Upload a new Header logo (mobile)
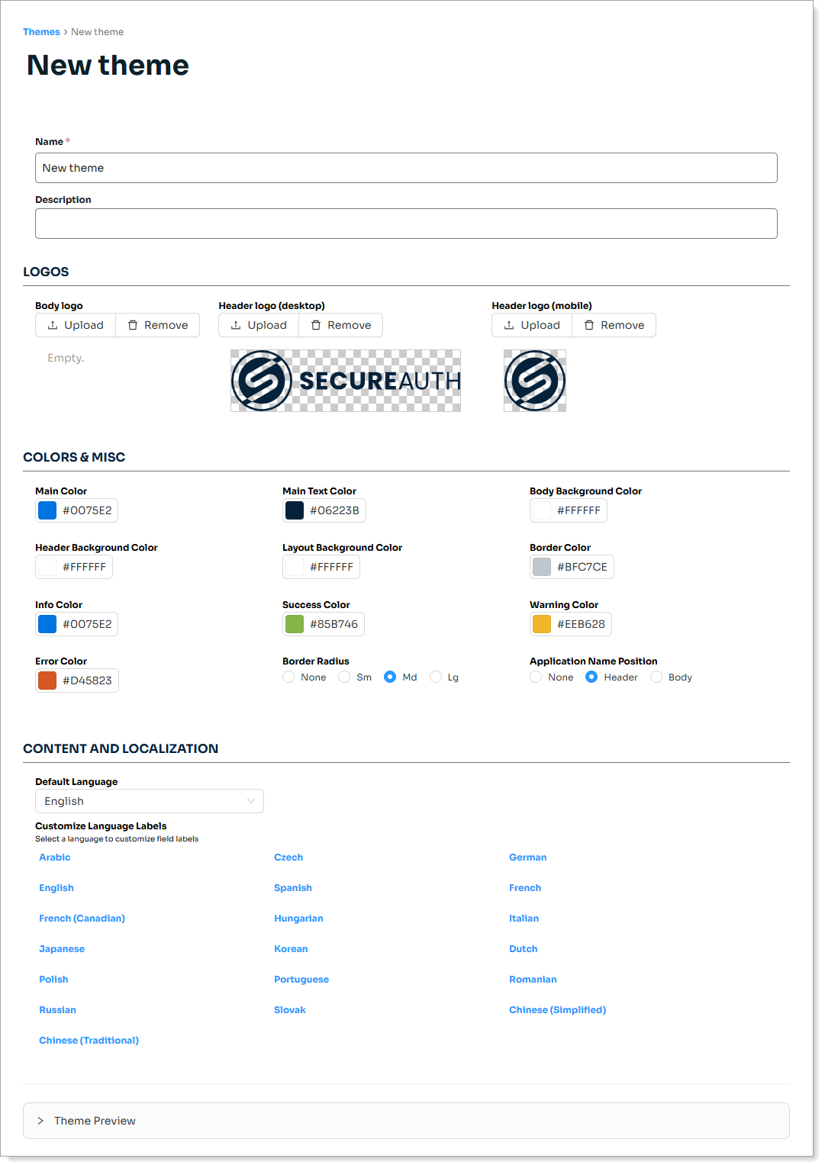 pos(531,324)
